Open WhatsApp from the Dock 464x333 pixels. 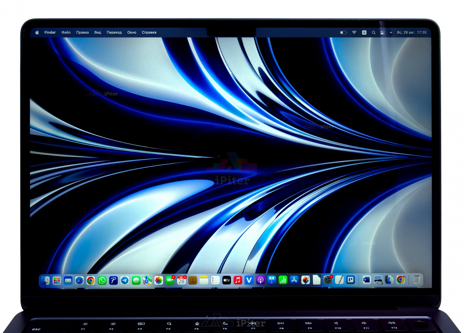point(102,280)
